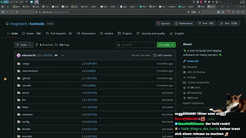Viewport: 246px width, 138px height.
Task: Open the config folder
Action: tap(26, 122)
